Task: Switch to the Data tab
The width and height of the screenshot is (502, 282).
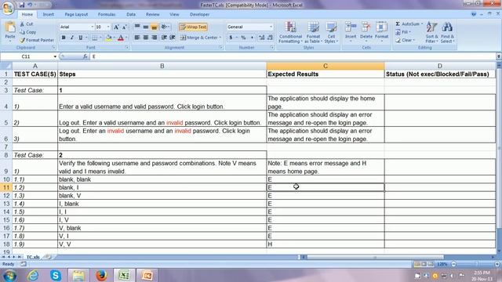Action: (x=131, y=14)
